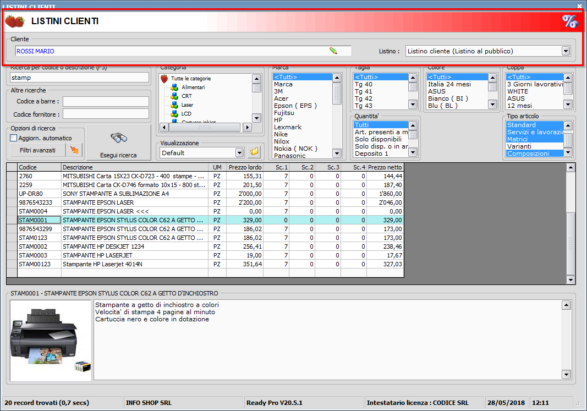This screenshot has width=587, height=411.
Task: Click the orange arrow icon beside Filtri avanzati
Action: (x=74, y=150)
